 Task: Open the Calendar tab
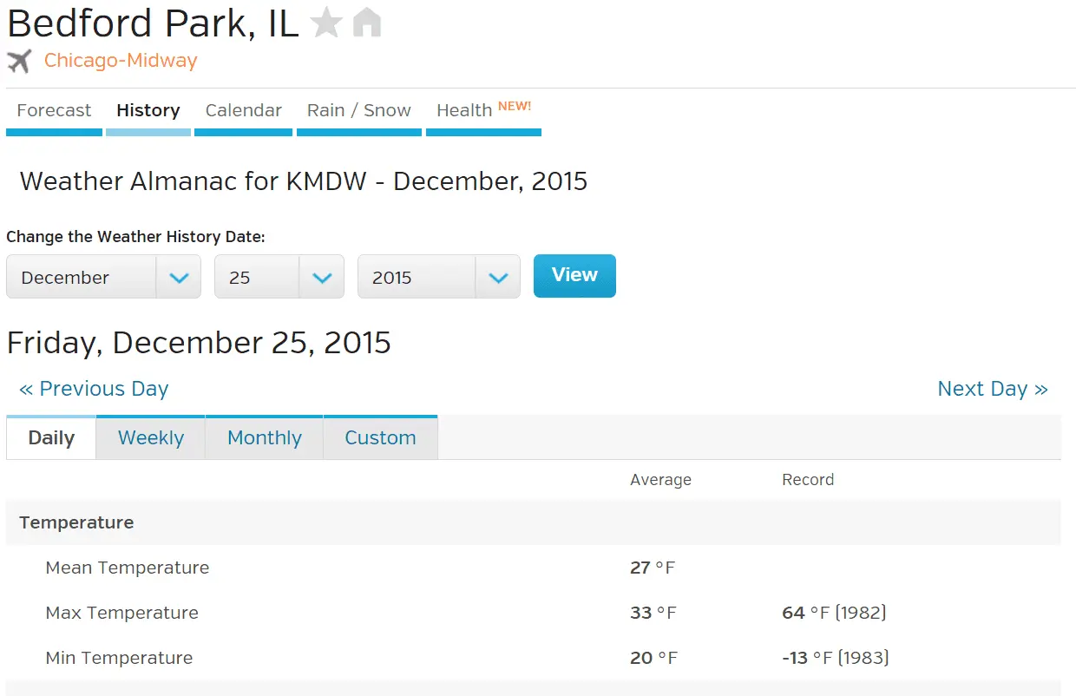click(243, 111)
